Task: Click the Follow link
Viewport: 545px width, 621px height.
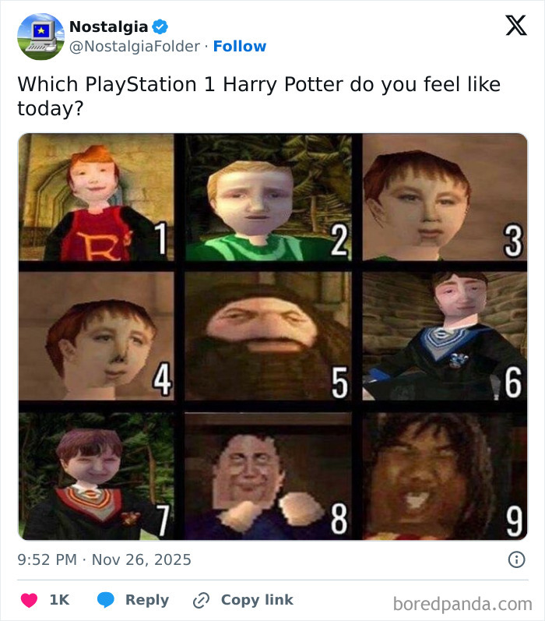Action: (240, 46)
